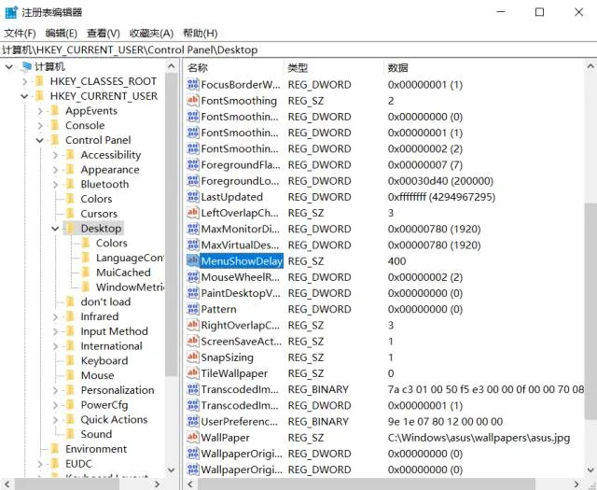Open the 文件(F) menu
597x490 pixels.
click(x=20, y=34)
